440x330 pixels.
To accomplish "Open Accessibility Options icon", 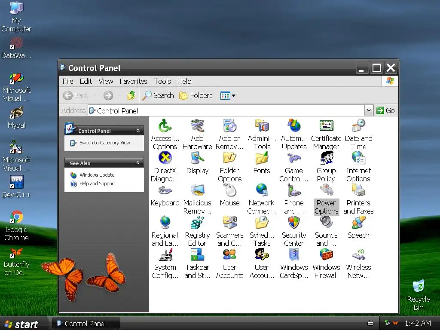I will tap(165, 126).
